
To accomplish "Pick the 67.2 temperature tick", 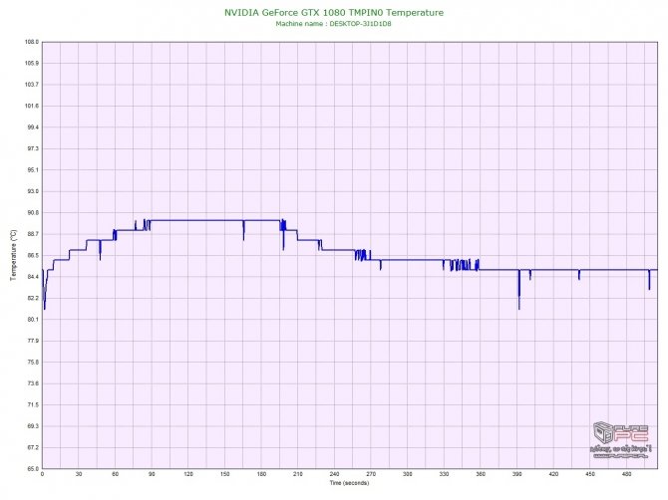I will point(32,447).
